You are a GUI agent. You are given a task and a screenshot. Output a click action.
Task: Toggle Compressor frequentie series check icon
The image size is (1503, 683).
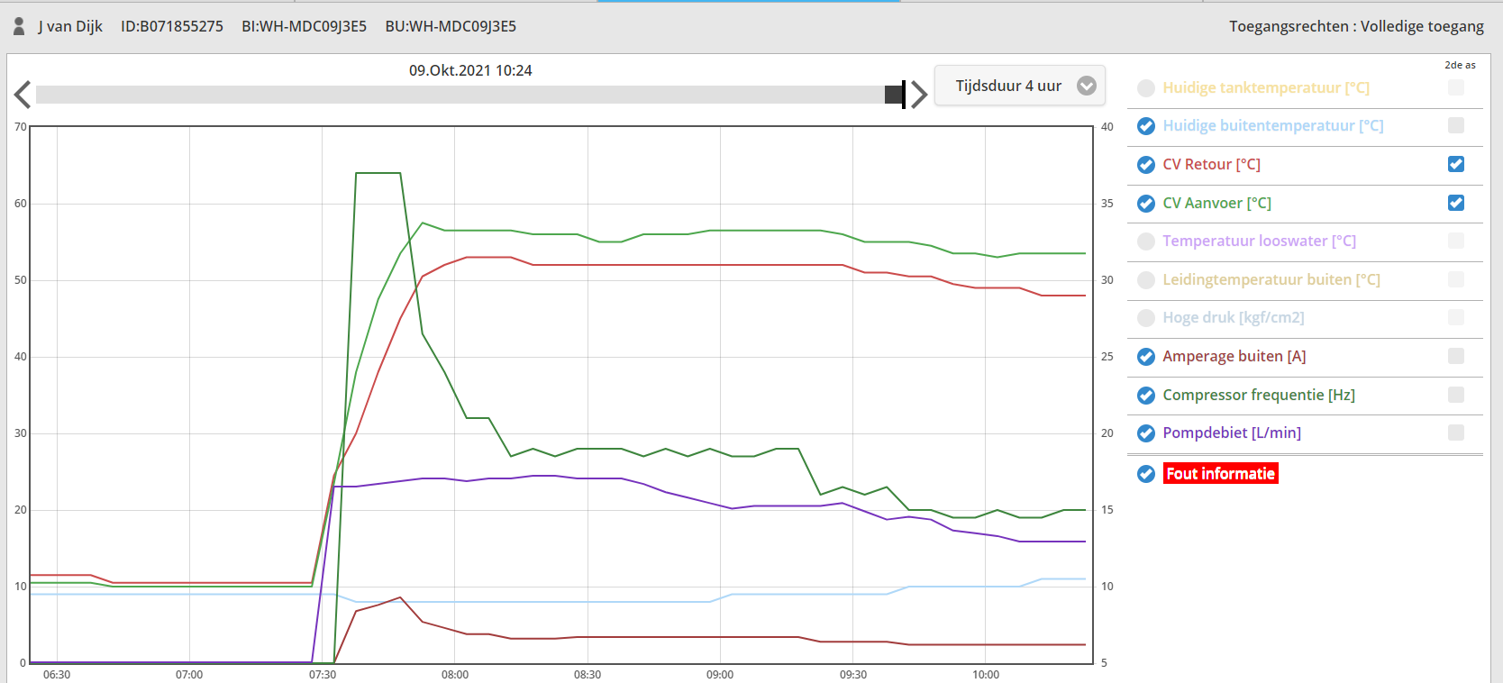[x=1146, y=396]
